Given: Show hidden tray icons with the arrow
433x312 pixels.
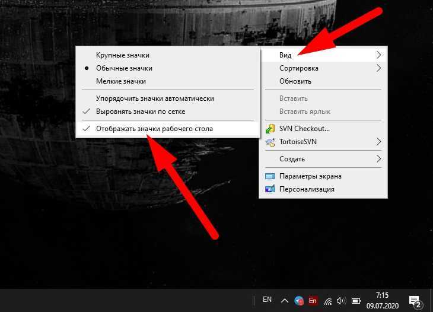Looking at the screenshot, I should point(285,301).
